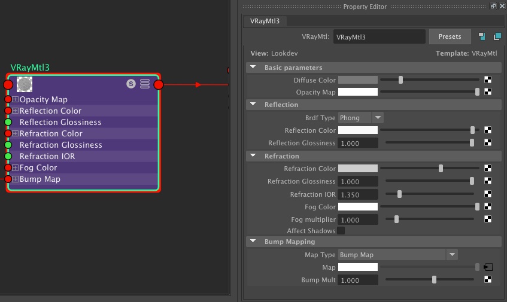Click the Refraction Glossiness value field
The width and height of the screenshot is (507, 302).
[x=358, y=181]
